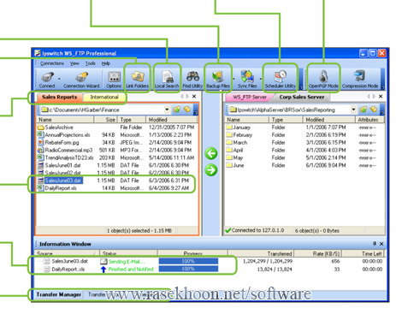Close the remote Corp Sales Server pane
396x314 pixels.
[x=381, y=97]
